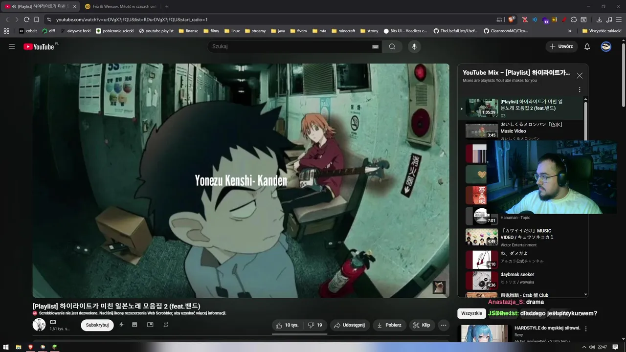Image resolution: width=626 pixels, height=352 pixels.
Task: Open the streamy bookmark folder
Action: click(x=255, y=31)
